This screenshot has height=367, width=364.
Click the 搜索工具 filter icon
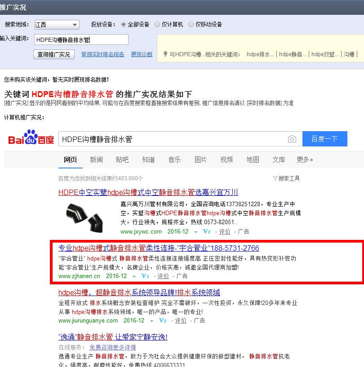(x=275, y=178)
